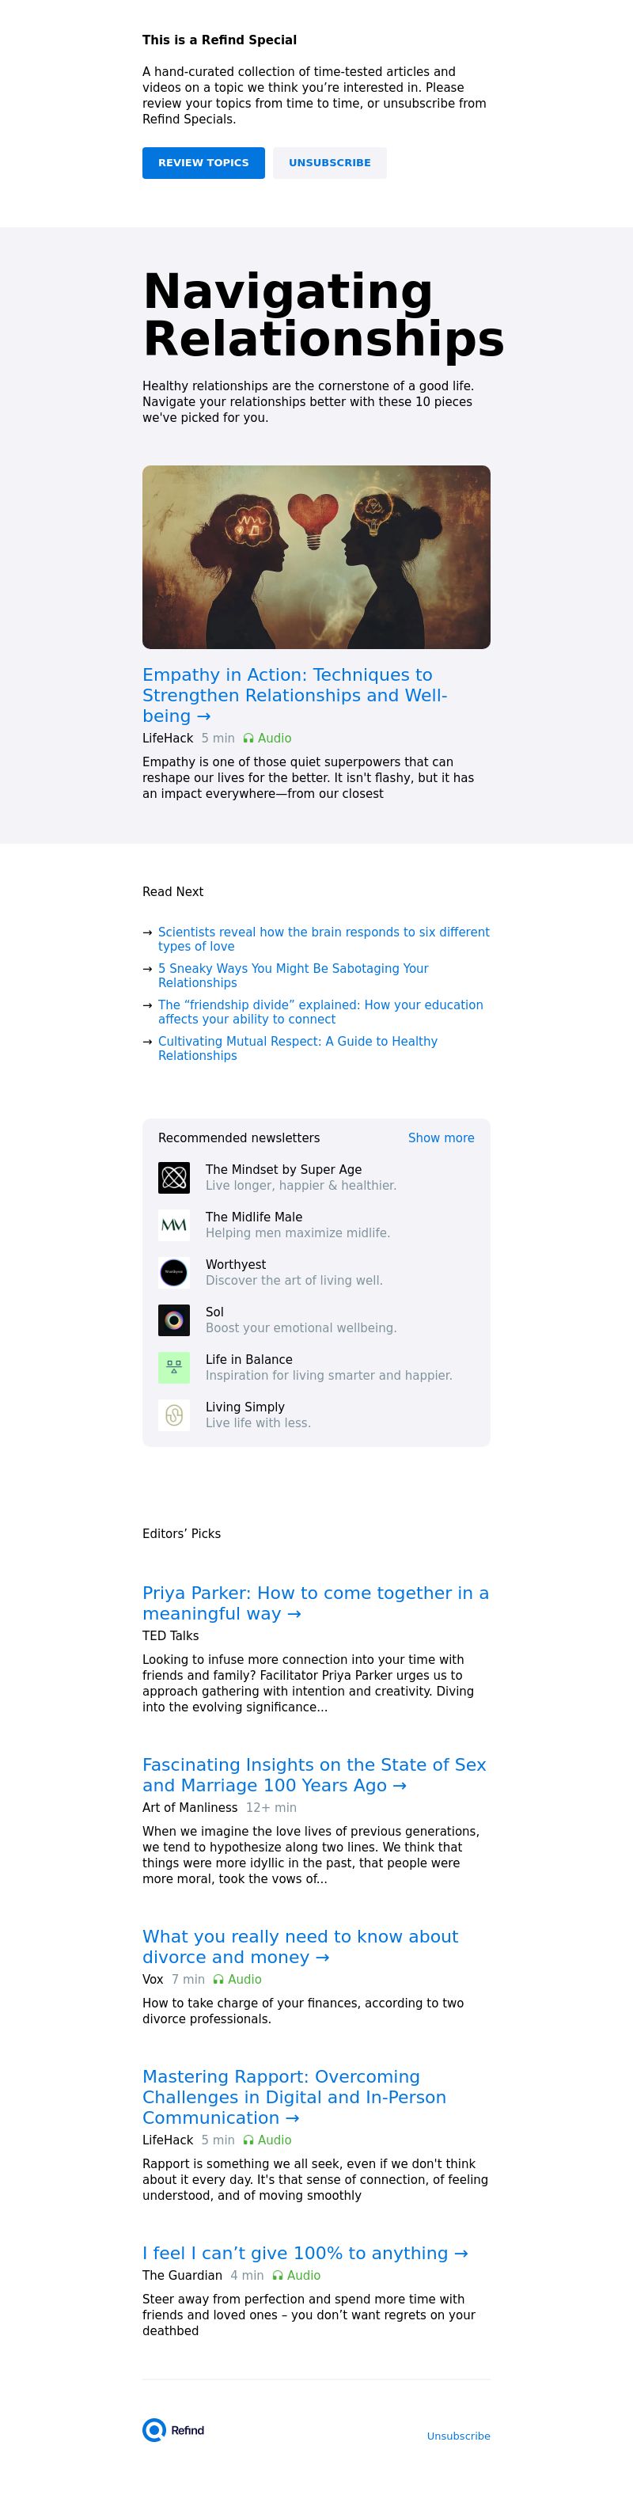
Task: Open the friendship divide explained link
Action: 320,1012
